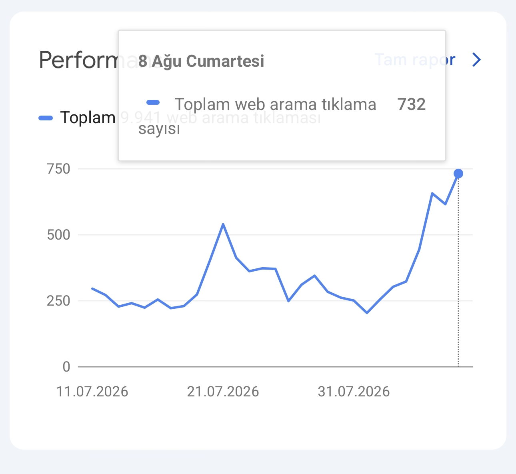Click the 750 y-axis label
The width and height of the screenshot is (516, 474).
(58, 169)
